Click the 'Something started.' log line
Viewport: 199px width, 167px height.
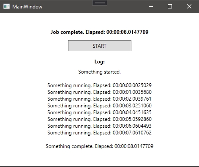(x=99, y=72)
